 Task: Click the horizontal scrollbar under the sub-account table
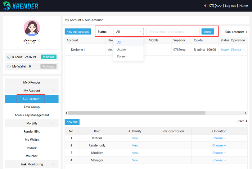coord(137,113)
